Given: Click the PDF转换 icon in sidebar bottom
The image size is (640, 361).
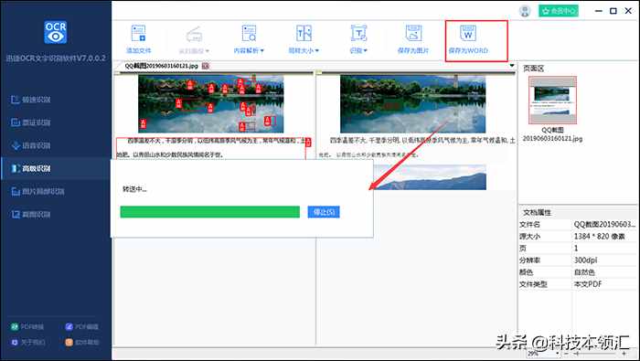Looking at the screenshot, I should [15, 327].
